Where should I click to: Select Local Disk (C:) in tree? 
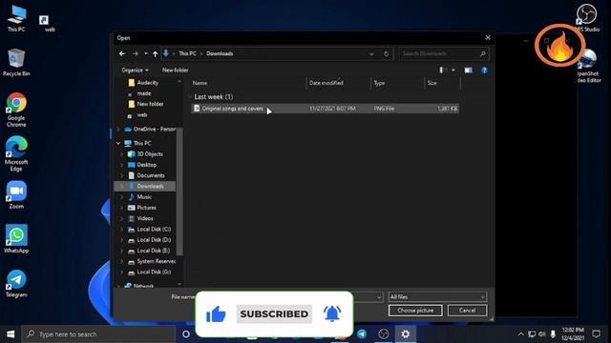click(149, 229)
